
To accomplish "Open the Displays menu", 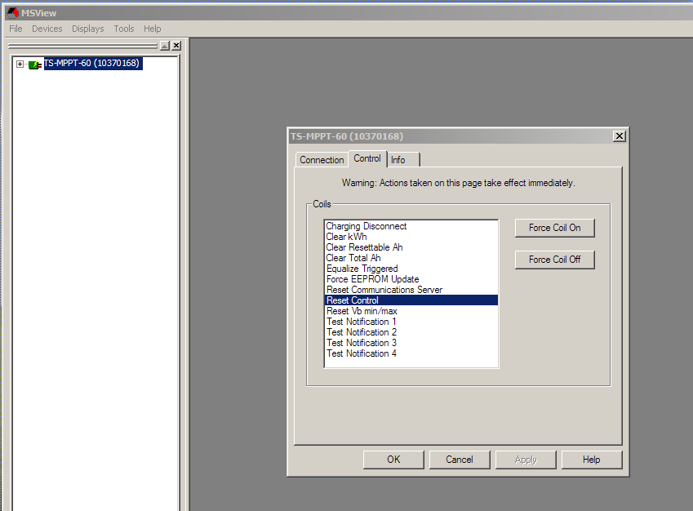I will pos(87,29).
